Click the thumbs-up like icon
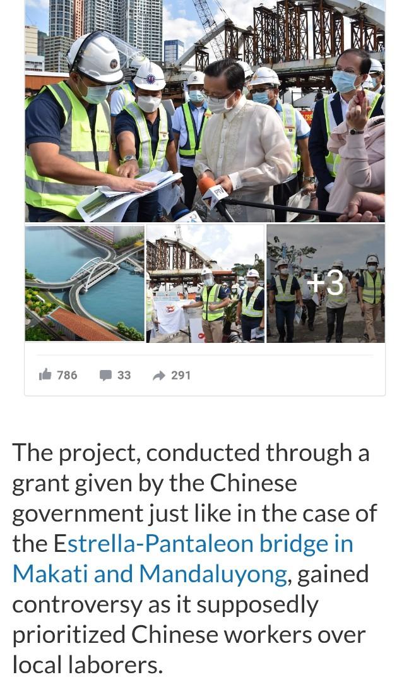The image size is (409, 682). point(45,374)
